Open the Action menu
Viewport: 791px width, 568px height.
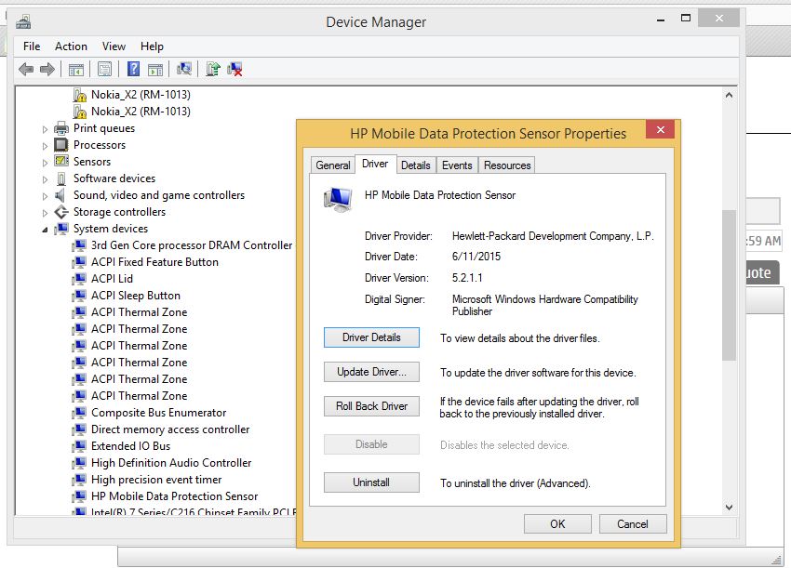(x=71, y=46)
